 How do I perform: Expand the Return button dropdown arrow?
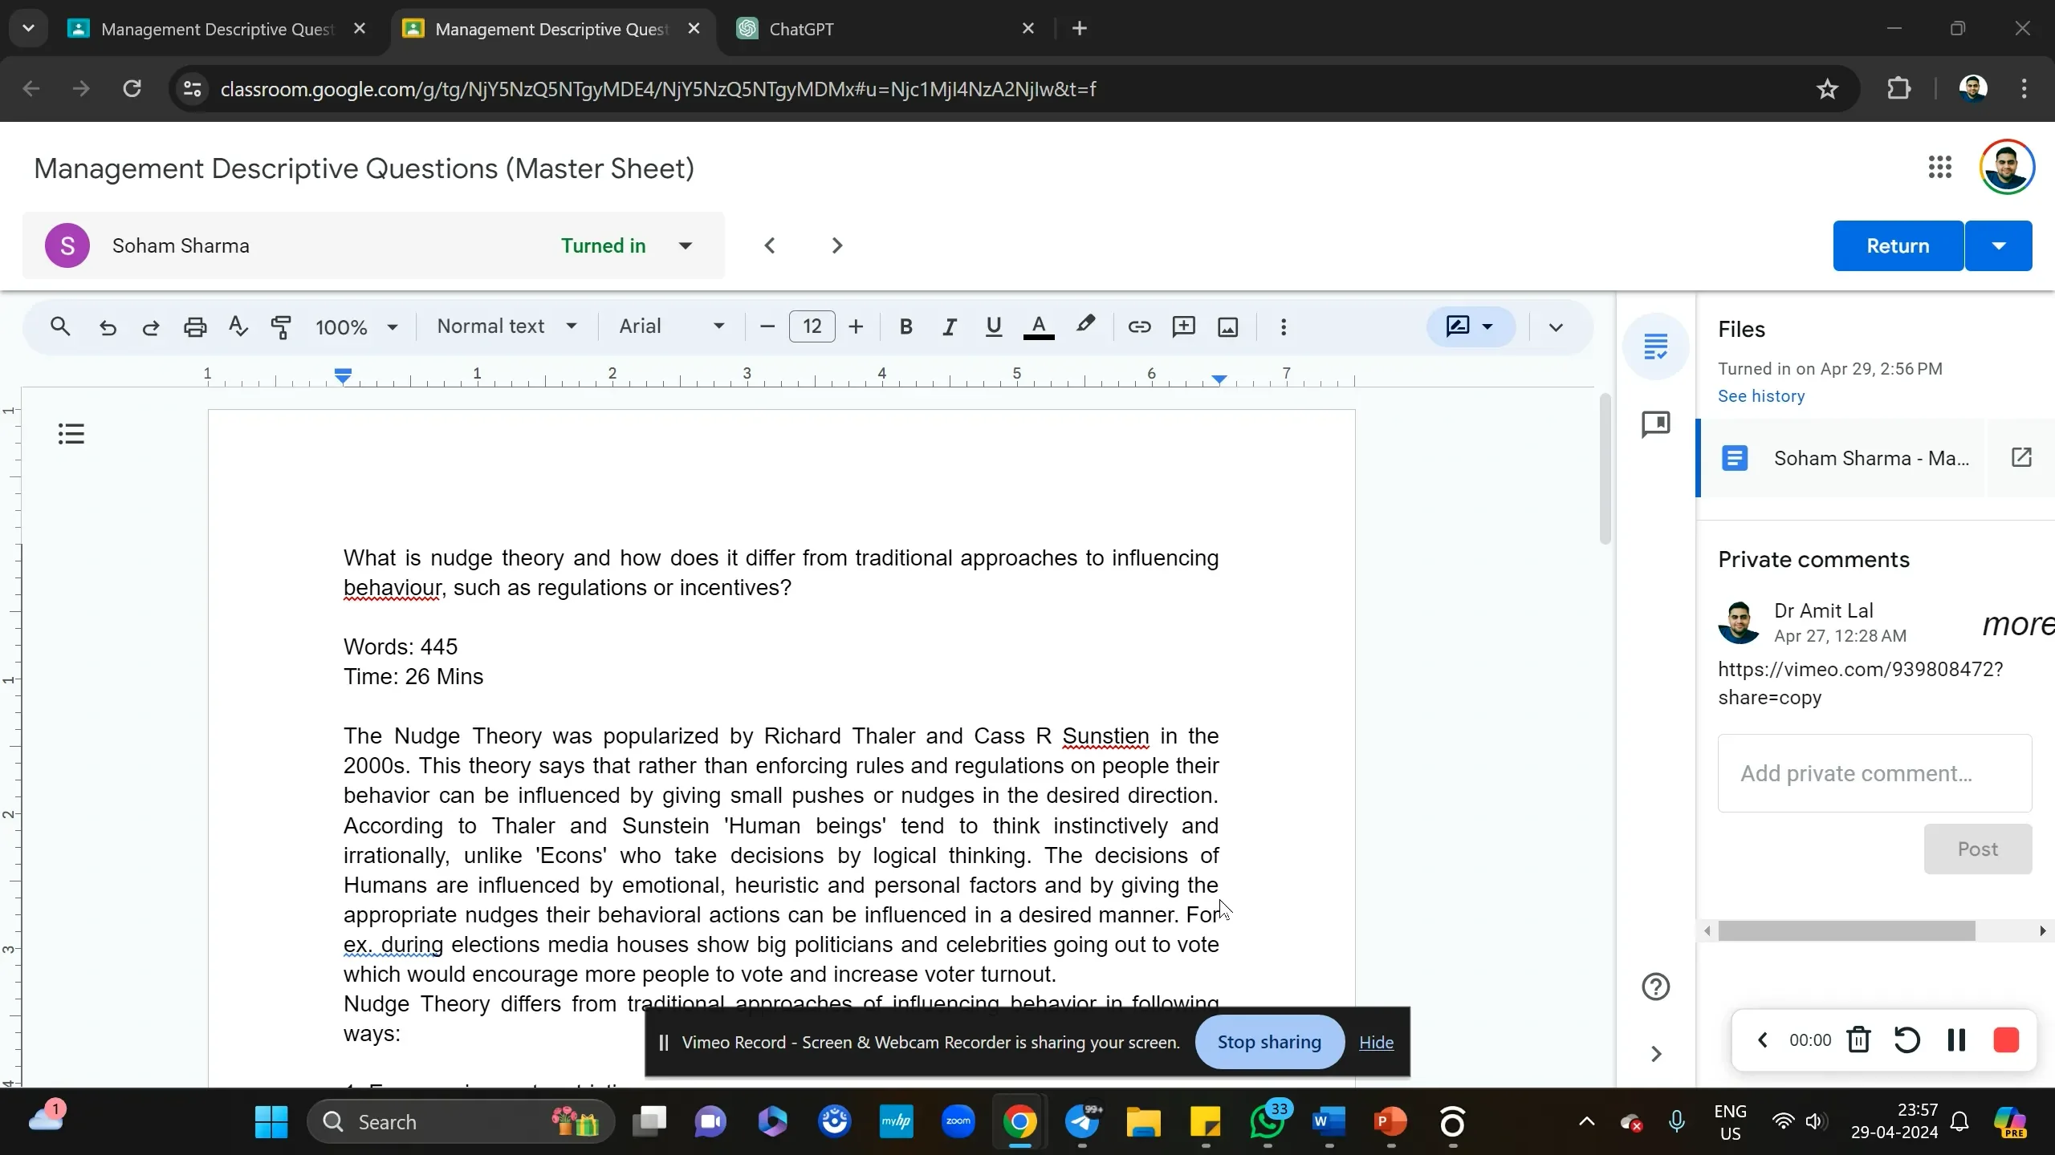2004,245
